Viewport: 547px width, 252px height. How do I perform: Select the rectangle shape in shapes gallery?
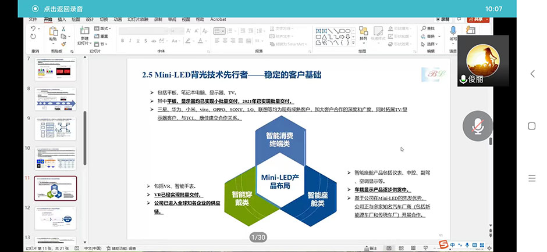342,31
